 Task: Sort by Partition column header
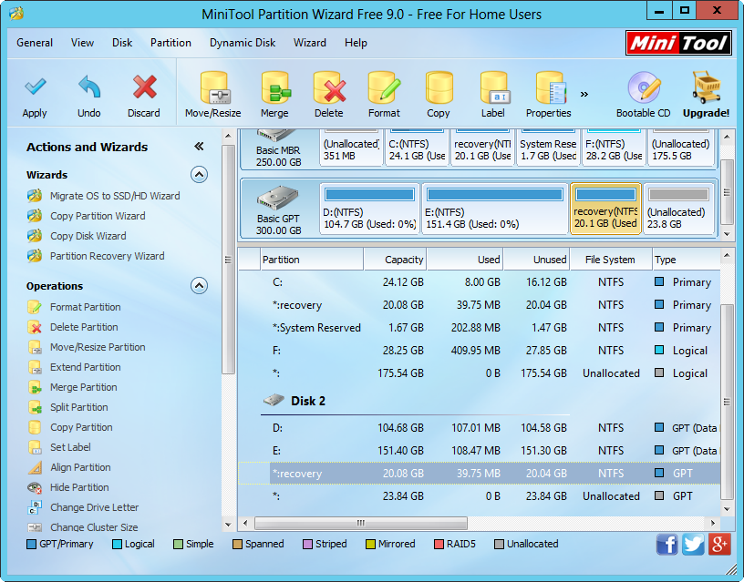pyautogui.click(x=312, y=260)
